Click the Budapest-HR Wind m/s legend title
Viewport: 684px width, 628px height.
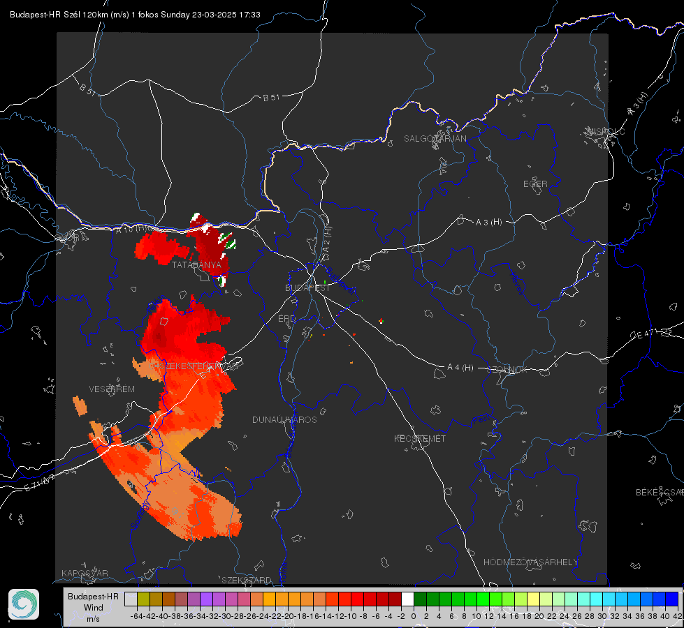(93, 608)
